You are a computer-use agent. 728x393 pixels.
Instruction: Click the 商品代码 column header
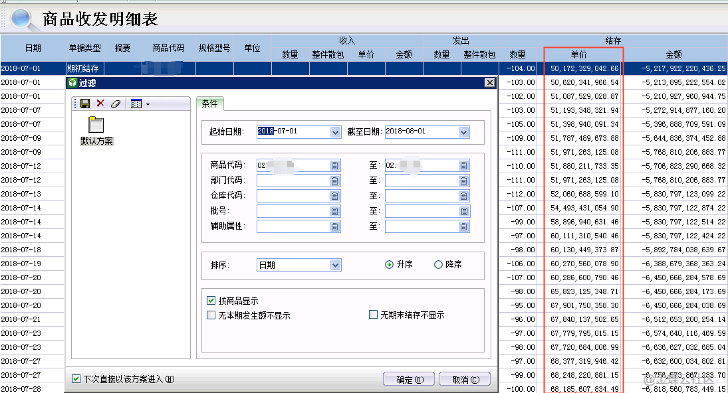click(168, 48)
